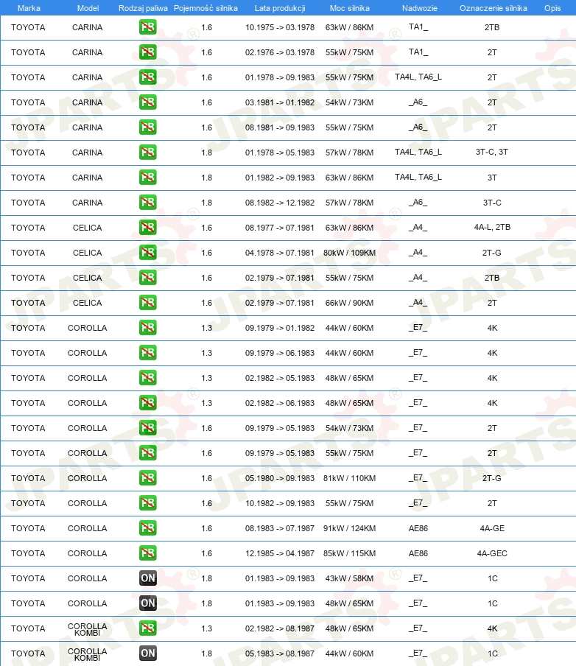Select the date range 08.1982 -> 12.1982
This screenshot has width=576, height=666.
(280, 203)
